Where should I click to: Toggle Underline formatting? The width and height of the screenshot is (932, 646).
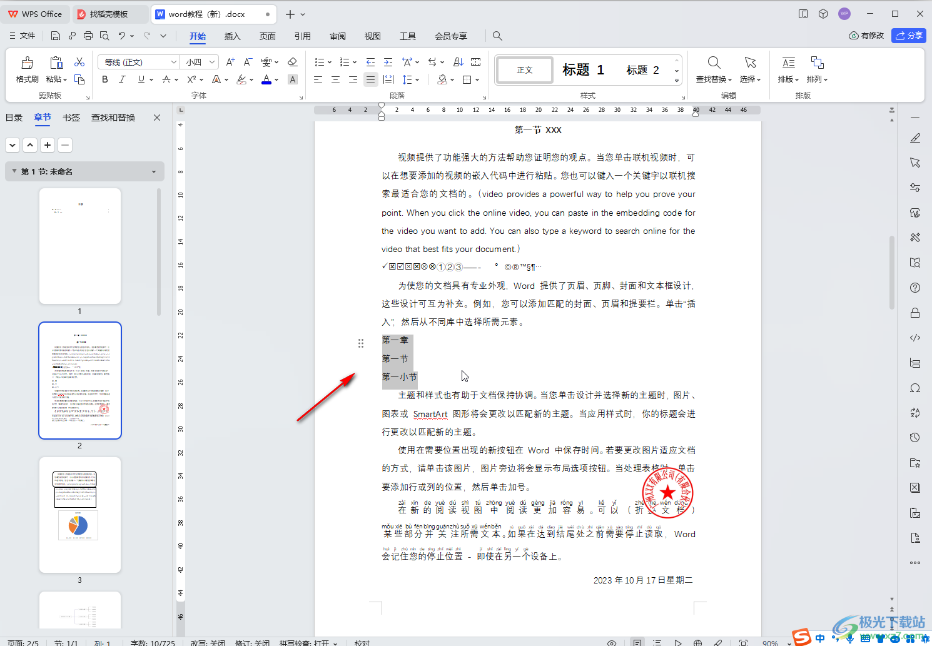click(141, 79)
